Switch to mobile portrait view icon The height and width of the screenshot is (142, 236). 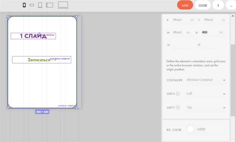[24, 5]
